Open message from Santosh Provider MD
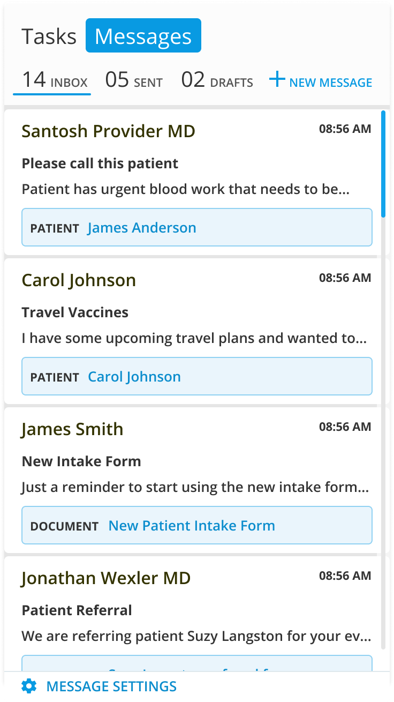 point(195,182)
